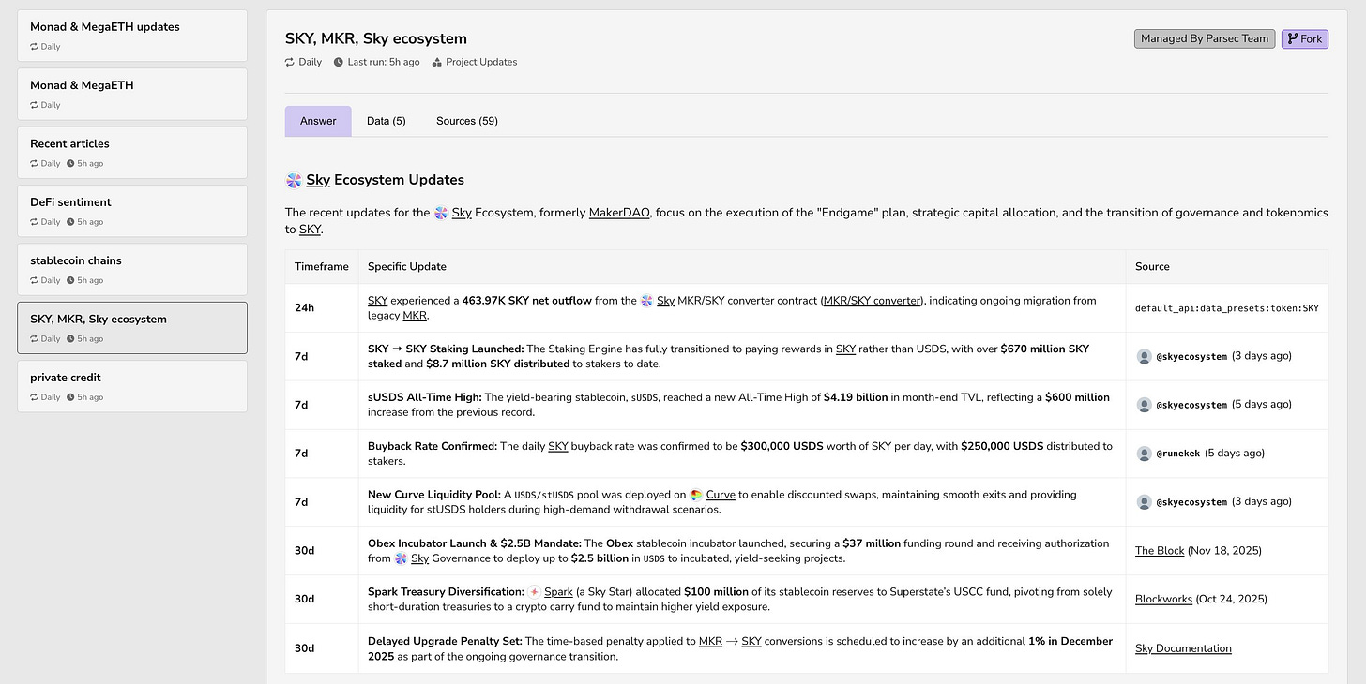Image resolution: width=1366 pixels, height=684 pixels.
Task: Click the Curve logo icon
Action: 696,495
